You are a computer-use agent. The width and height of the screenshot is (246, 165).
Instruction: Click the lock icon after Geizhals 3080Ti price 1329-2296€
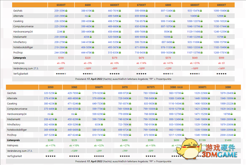[209, 93]
